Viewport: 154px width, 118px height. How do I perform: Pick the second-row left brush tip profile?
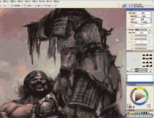pyautogui.click(x=144, y=58)
